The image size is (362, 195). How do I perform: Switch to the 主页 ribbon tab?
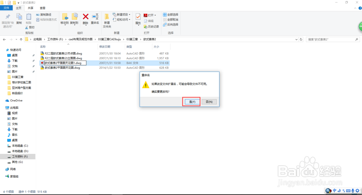point(18,8)
